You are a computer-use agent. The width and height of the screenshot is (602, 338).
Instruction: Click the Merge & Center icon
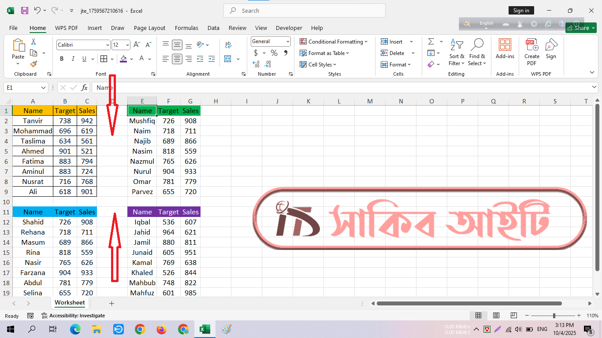(x=228, y=59)
